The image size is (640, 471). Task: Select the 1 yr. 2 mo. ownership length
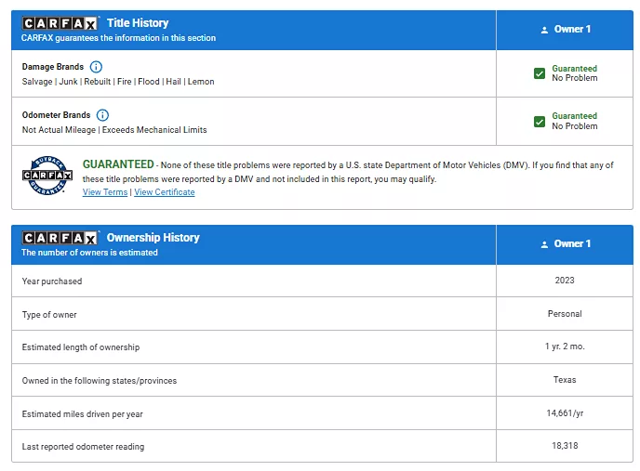[x=565, y=347]
